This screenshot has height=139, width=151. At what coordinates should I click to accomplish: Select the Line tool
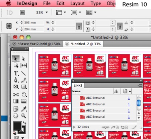tap(23, 73)
